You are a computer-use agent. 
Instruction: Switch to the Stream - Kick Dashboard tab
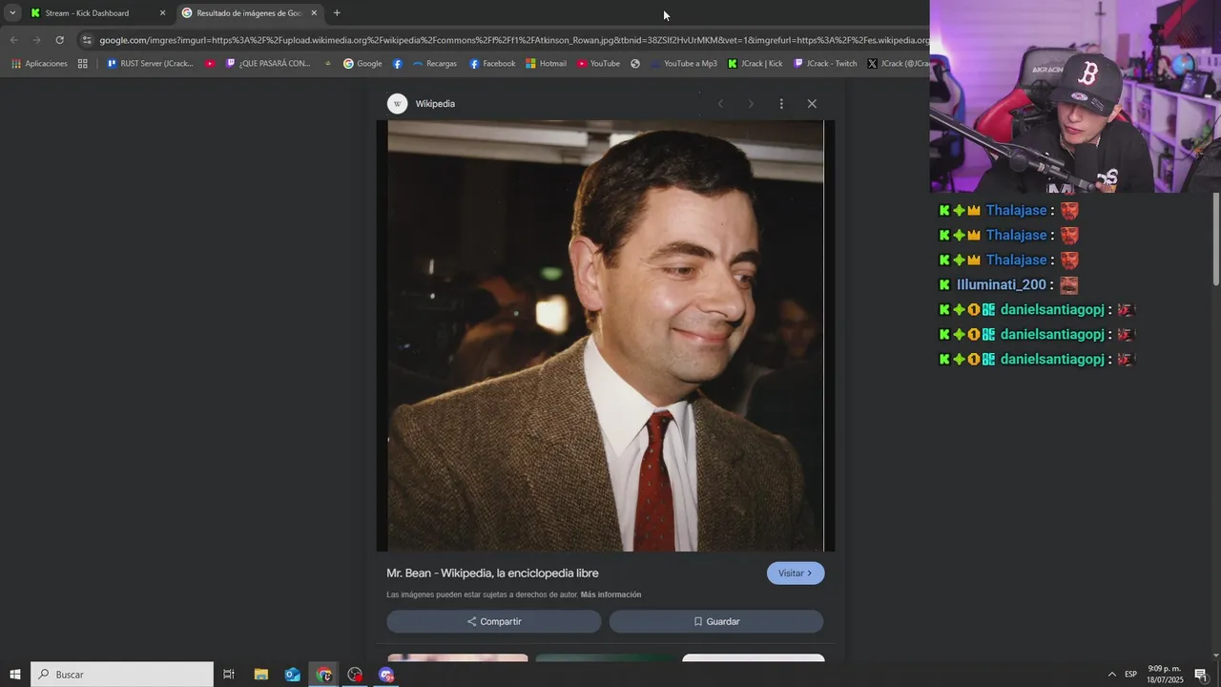coord(86,13)
